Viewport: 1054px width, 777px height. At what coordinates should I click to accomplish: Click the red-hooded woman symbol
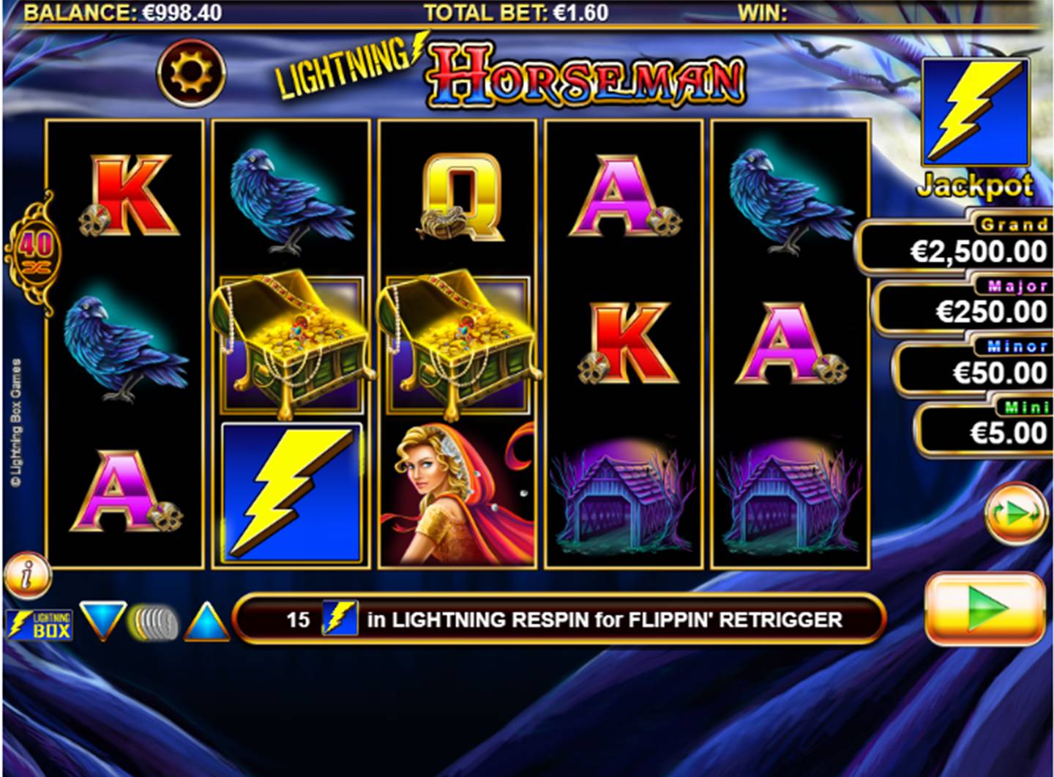pyautogui.click(x=457, y=494)
